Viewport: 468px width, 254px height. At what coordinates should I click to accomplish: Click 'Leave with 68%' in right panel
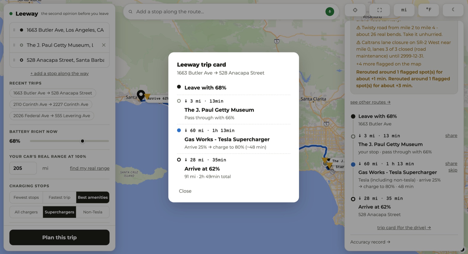coord(377,116)
